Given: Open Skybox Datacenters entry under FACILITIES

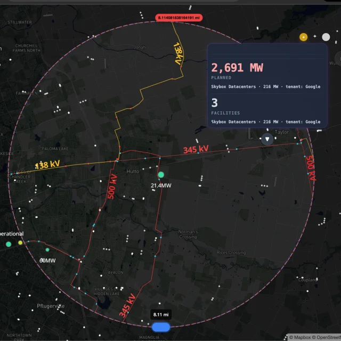Looking at the screenshot, I should [265, 122].
